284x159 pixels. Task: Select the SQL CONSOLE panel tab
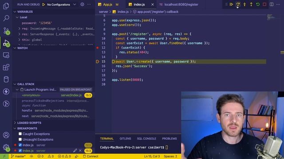(146, 138)
